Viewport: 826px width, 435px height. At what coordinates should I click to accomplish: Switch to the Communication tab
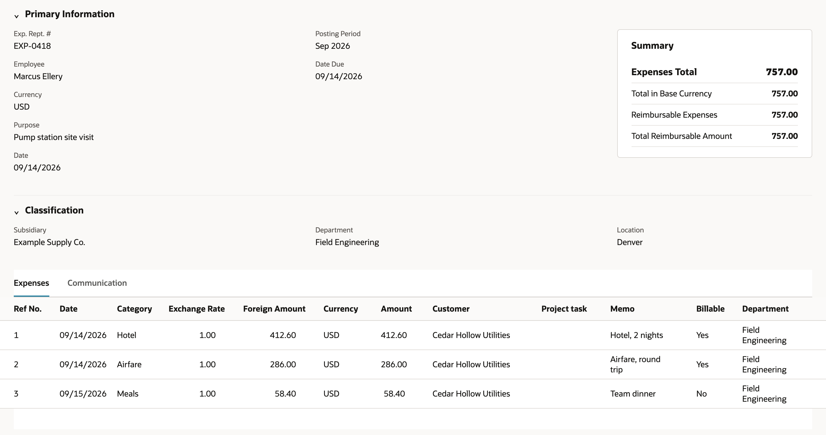click(97, 283)
